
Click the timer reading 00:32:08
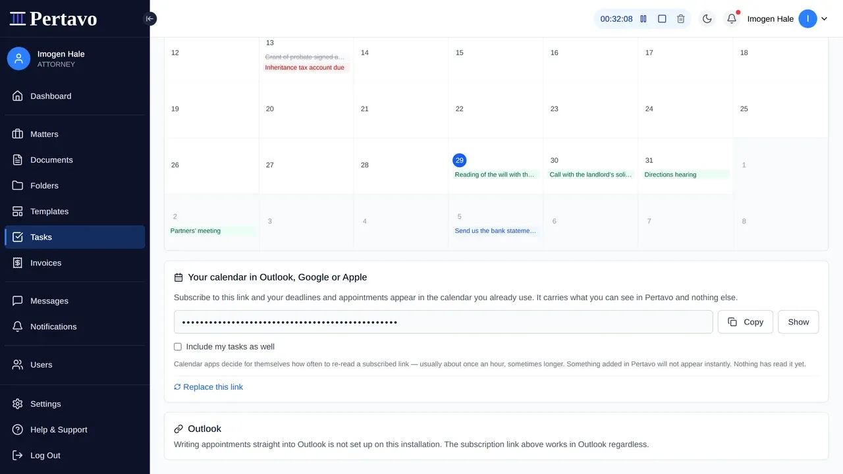616,19
